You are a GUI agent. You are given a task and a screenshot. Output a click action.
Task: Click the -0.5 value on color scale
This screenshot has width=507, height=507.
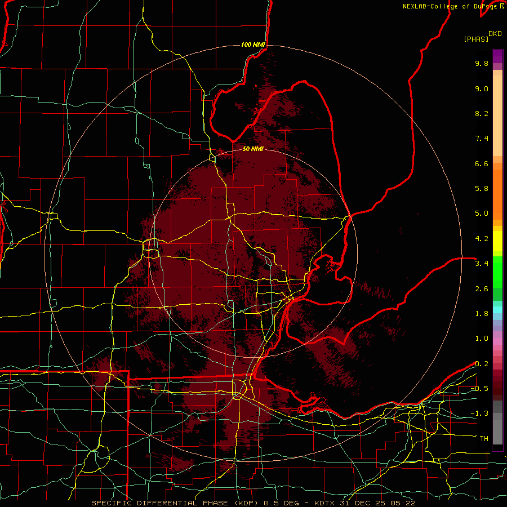[x=479, y=389]
